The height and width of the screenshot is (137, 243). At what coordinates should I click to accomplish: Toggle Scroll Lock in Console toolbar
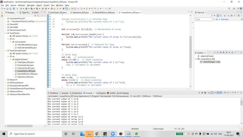[212, 93]
